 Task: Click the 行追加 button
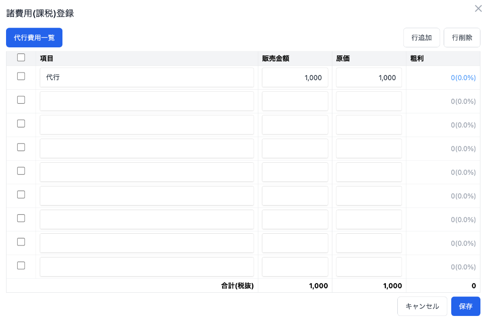(422, 38)
